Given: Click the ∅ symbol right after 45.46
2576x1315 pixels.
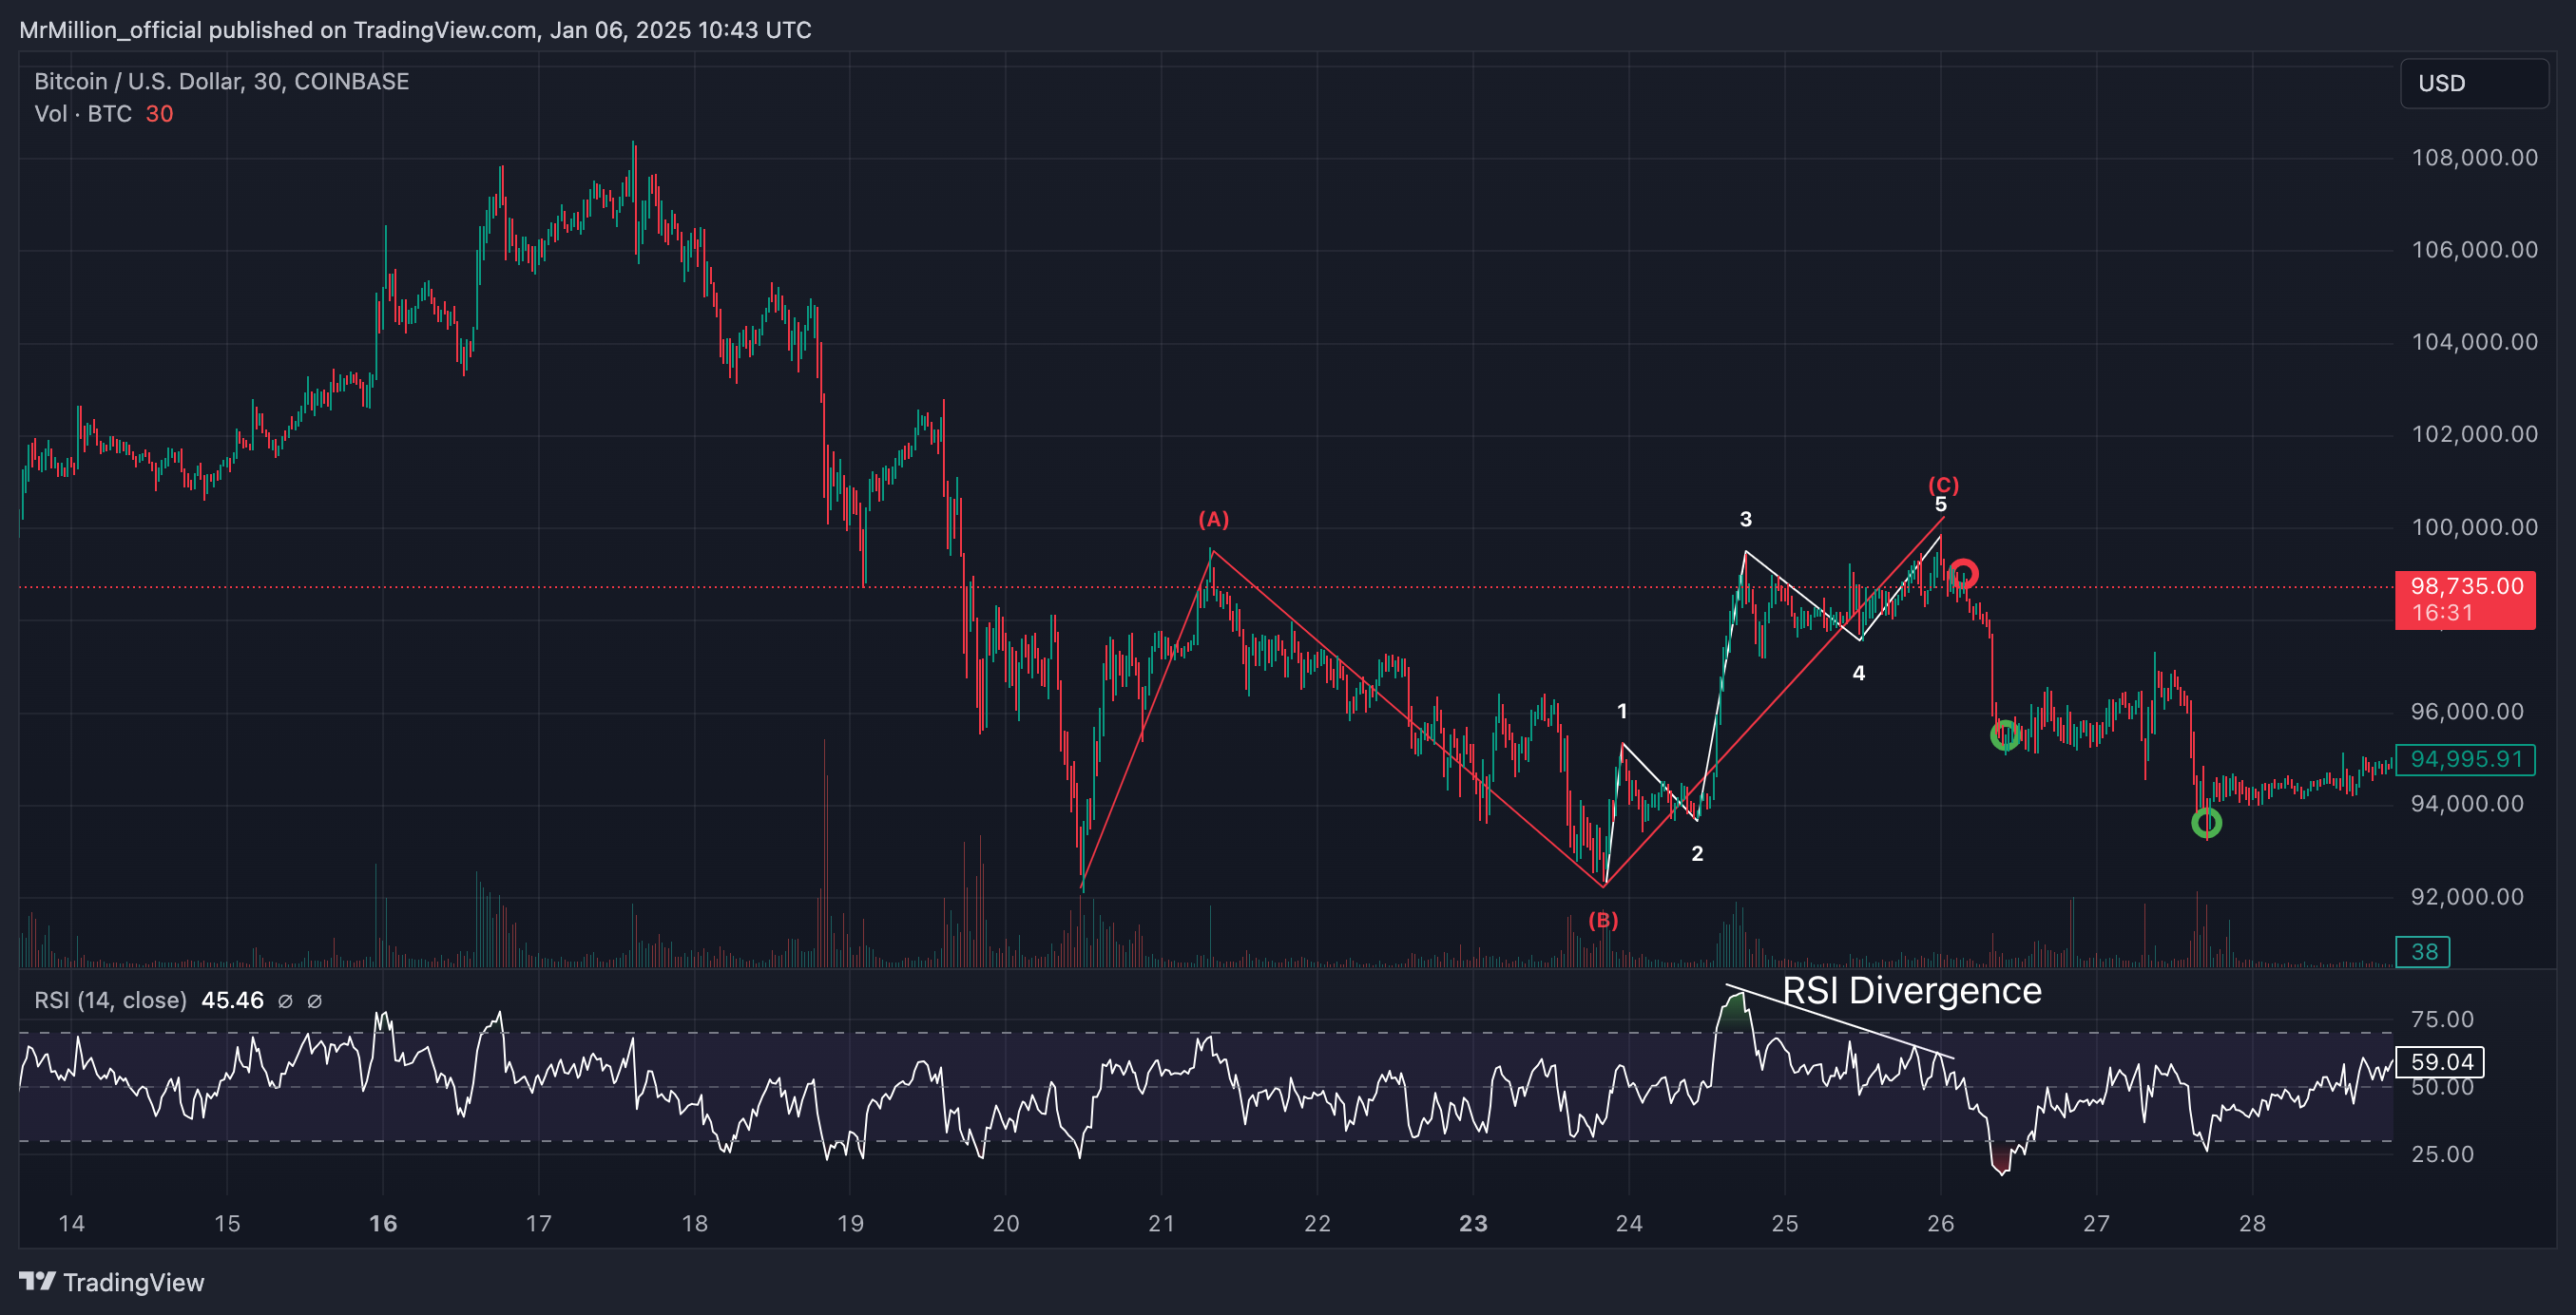Looking at the screenshot, I should coord(285,1001).
